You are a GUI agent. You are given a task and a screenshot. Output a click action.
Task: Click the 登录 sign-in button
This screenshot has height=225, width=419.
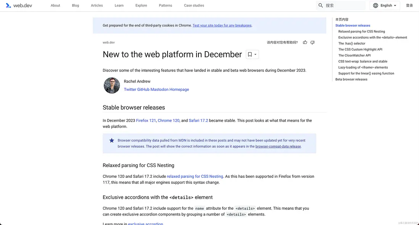[409, 5]
